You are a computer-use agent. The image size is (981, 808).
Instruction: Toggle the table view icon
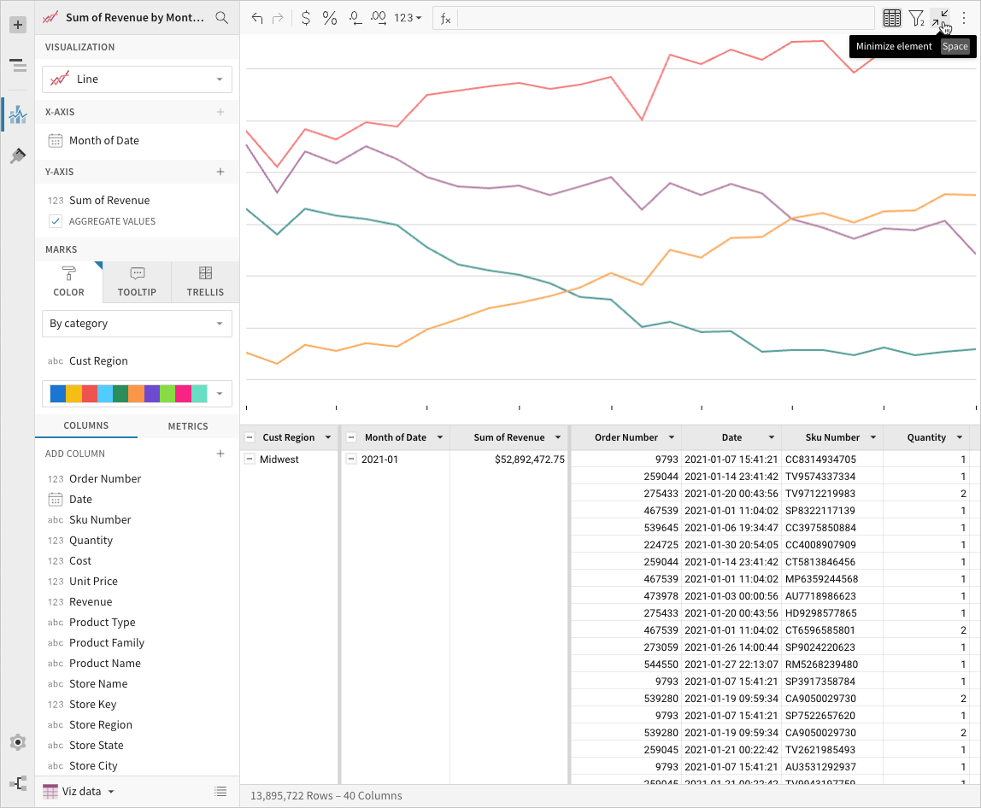(892, 18)
